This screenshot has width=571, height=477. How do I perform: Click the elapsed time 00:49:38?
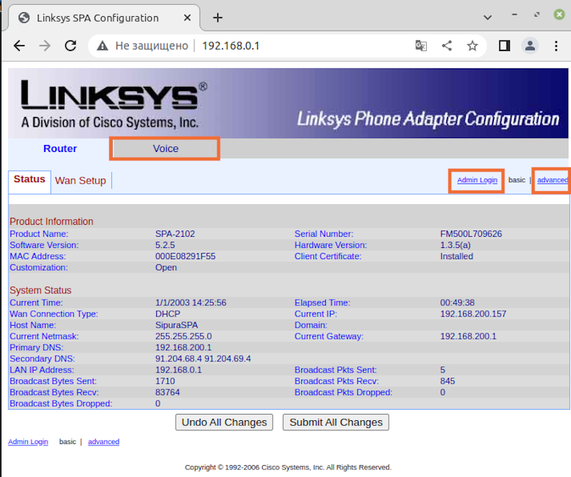457,303
